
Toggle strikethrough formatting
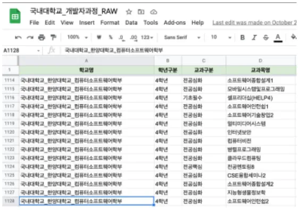coord(266,38)
